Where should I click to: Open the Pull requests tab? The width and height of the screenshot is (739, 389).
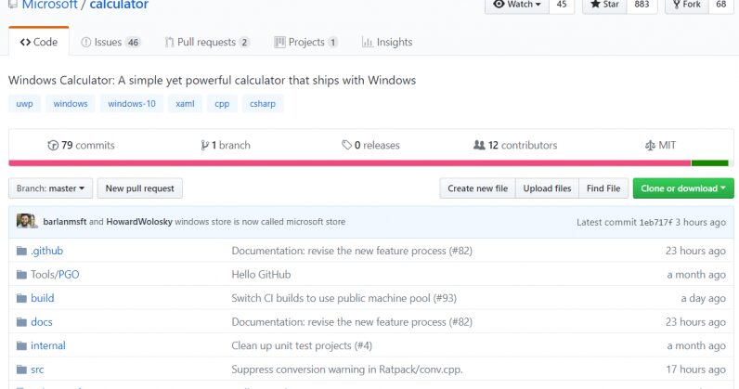(x=207, y=43)
